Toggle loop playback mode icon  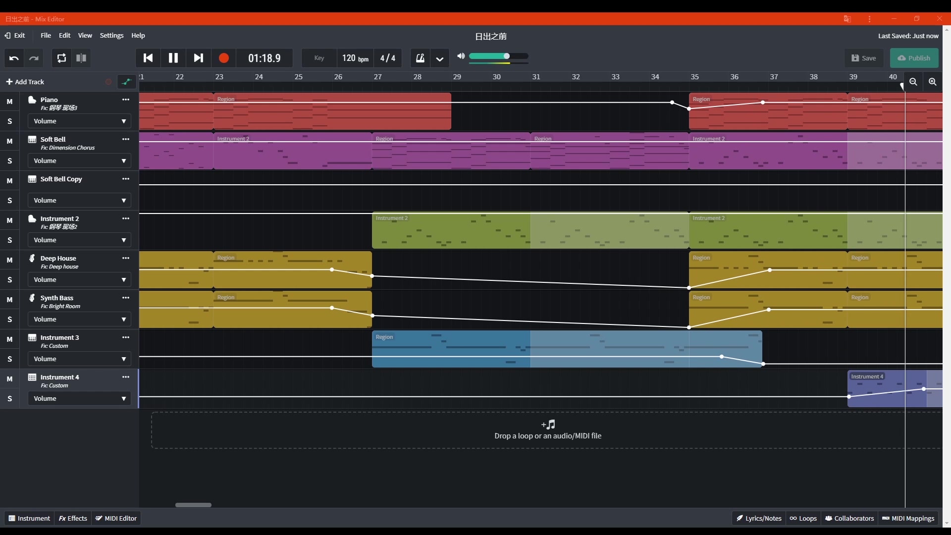pos(61,57)
